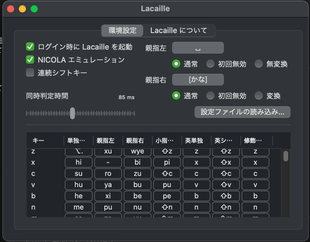Click the '-' cell in row x

pos(108,162)
